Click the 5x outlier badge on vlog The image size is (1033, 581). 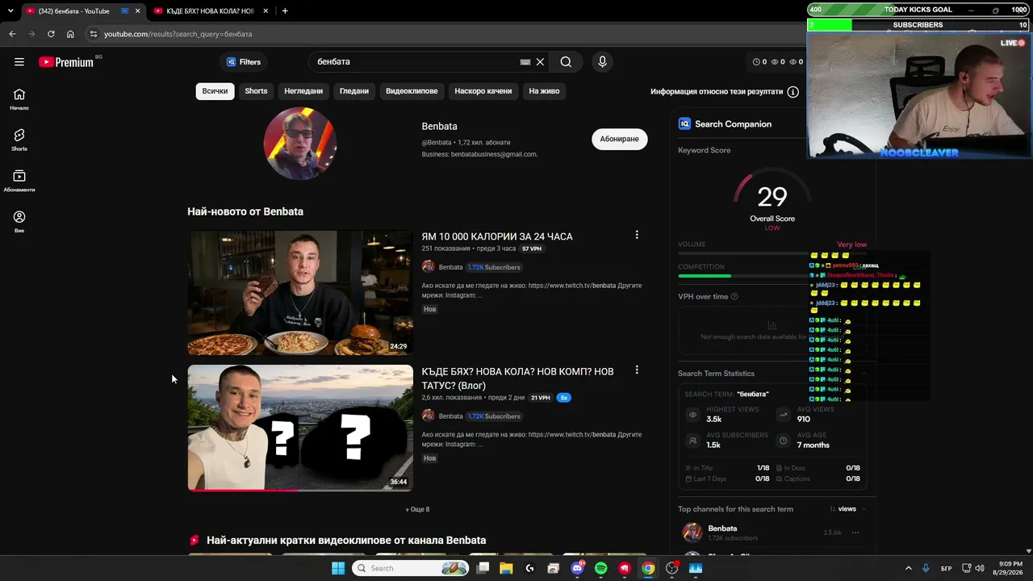tap(563, 397)
